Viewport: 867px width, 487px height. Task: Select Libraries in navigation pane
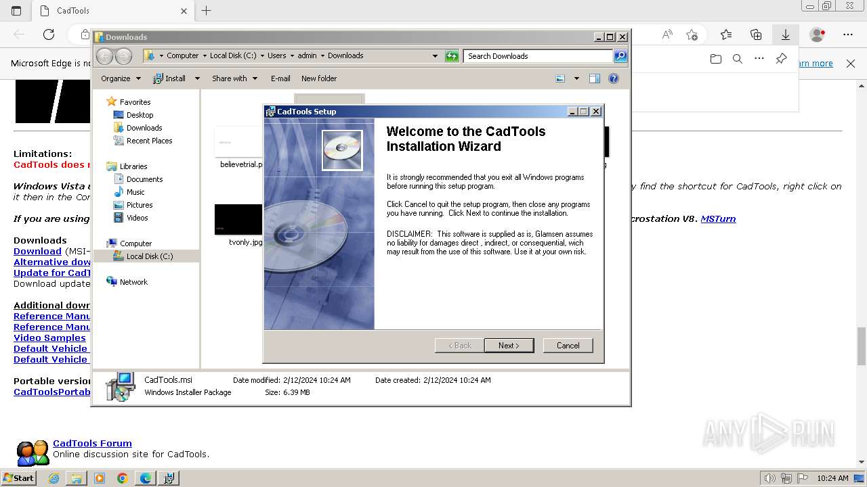coord(133,166)
